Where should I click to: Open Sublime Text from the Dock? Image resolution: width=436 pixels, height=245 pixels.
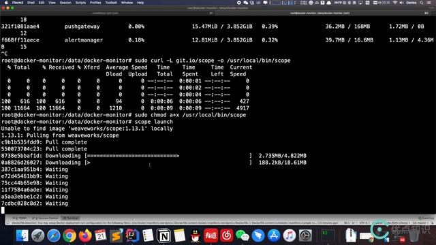coord(116,235)
